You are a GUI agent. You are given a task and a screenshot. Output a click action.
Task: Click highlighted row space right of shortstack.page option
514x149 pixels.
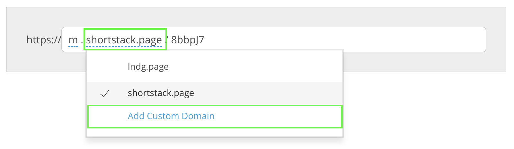pyautogui.click(x=268, y=93)
